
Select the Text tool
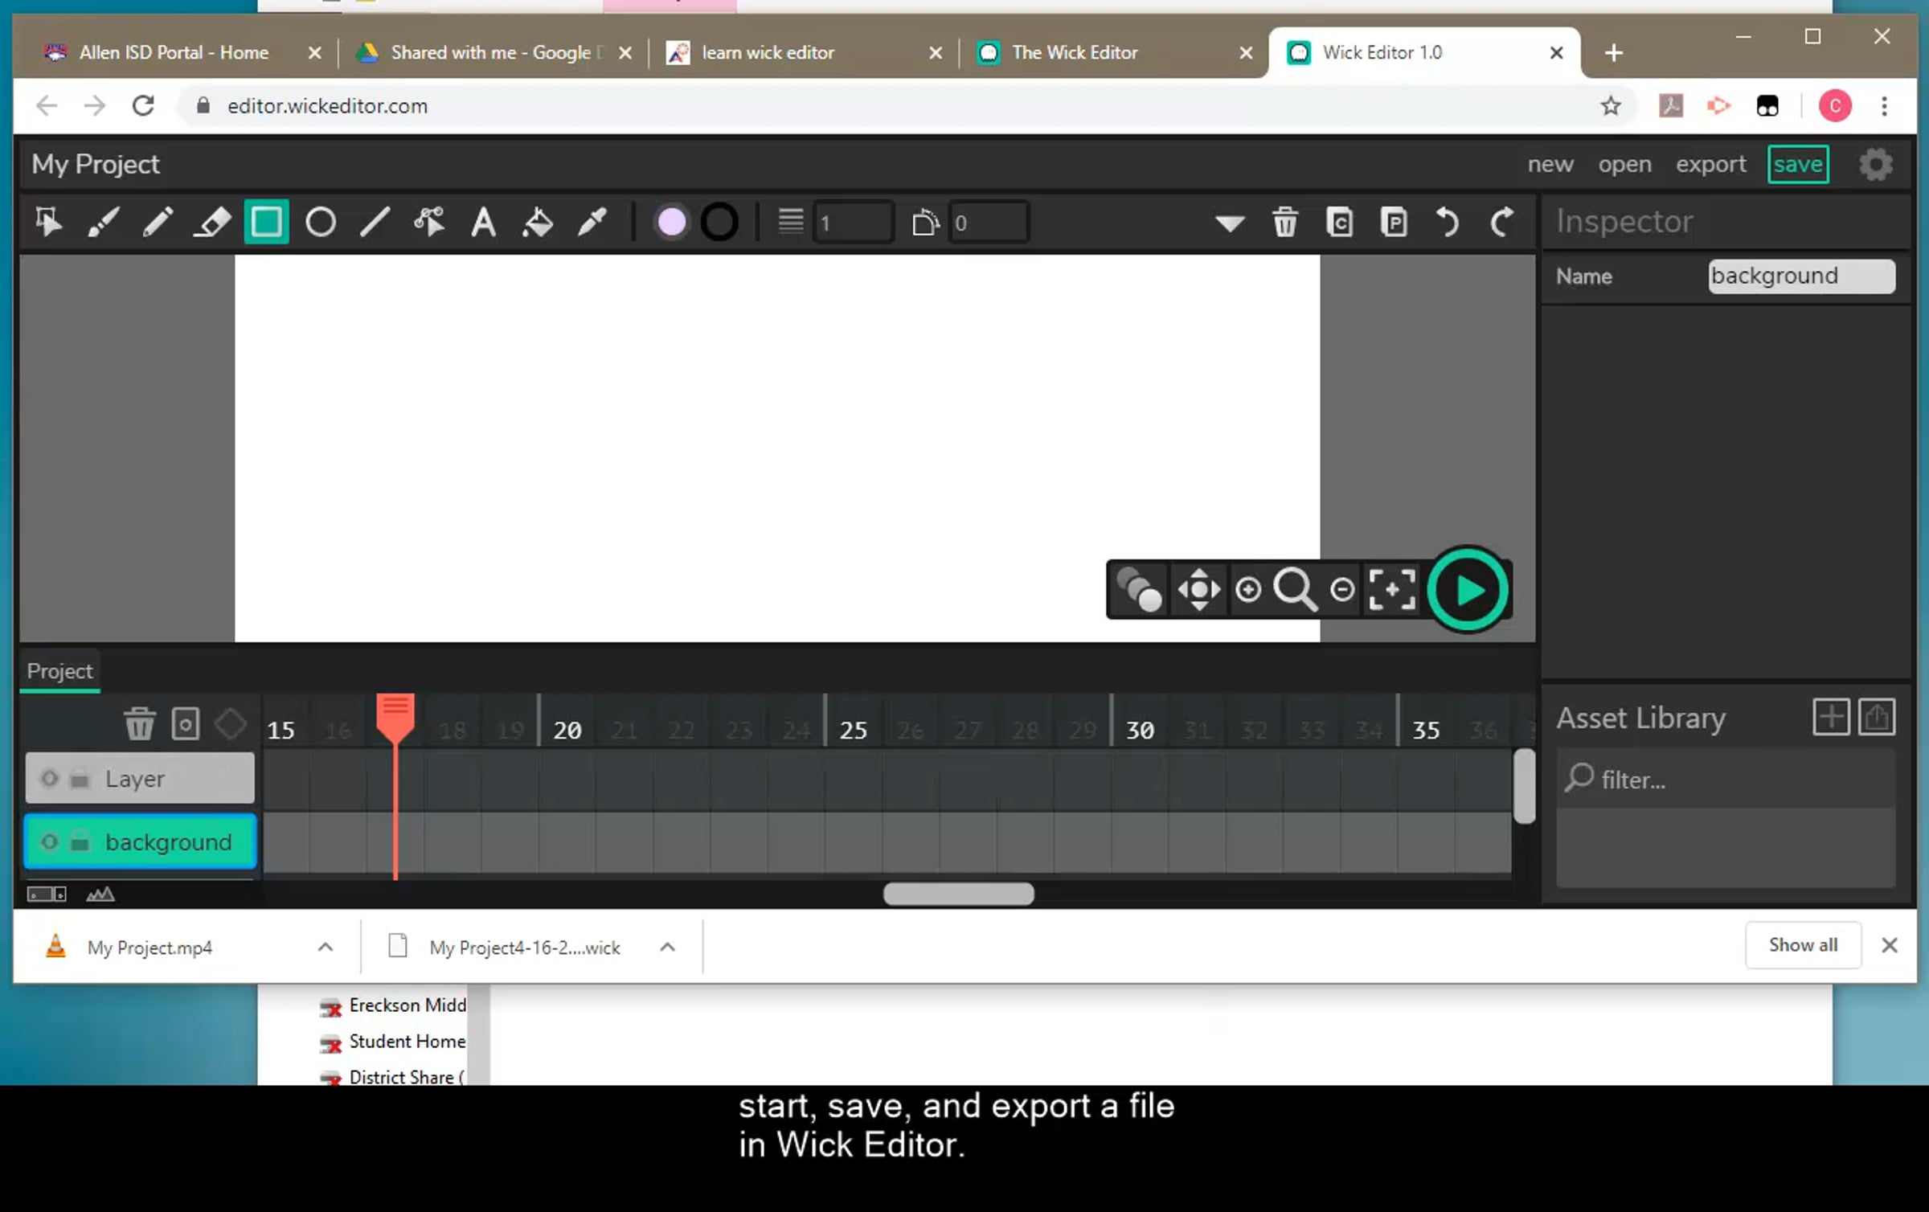483,222
